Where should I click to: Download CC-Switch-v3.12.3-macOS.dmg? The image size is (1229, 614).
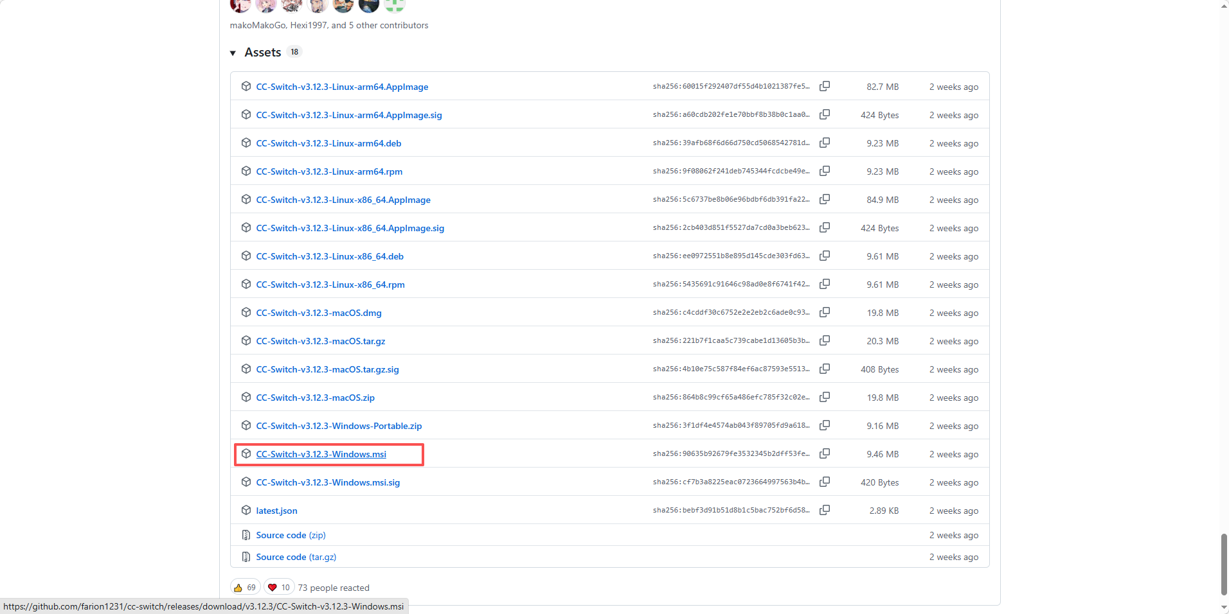[319, 313]
